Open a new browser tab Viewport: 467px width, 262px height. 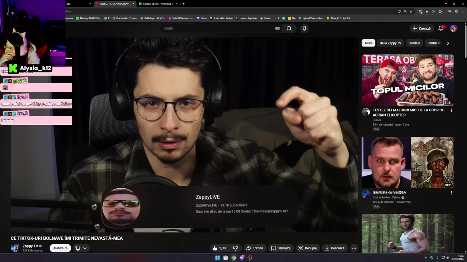(x=184, y=4)
